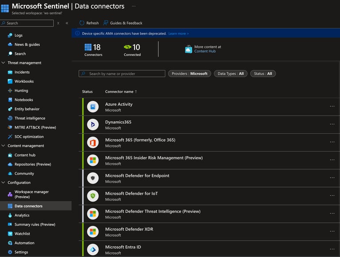Select Microsoft 365 Insider Risk Management row
This screenshot has width=340, height=257.
coord(209,161)
